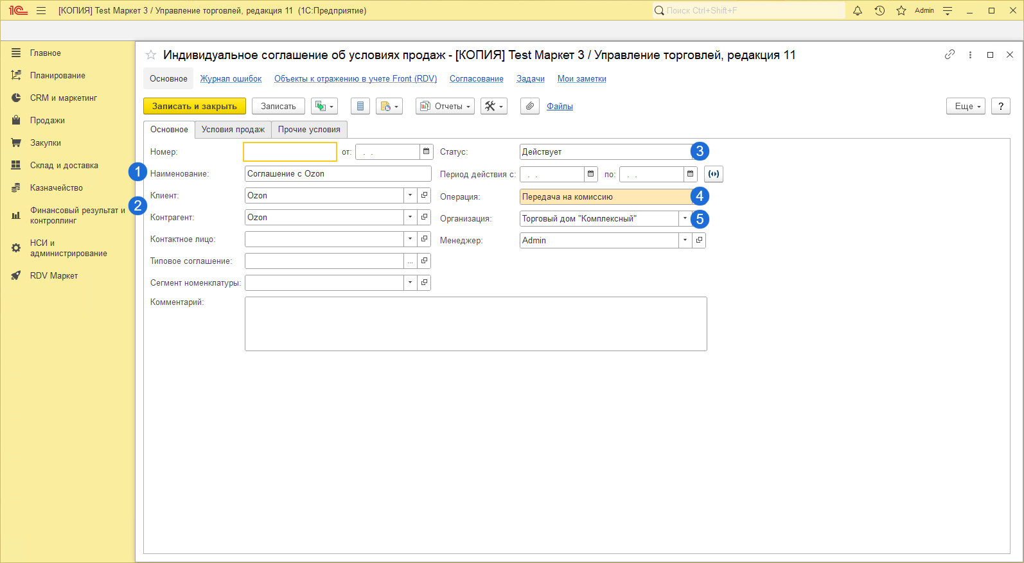Image resolution: width=1024 pixels, height=563 pixels.
Task: Copy link to this agreement icon
Action: click(949, 55)
